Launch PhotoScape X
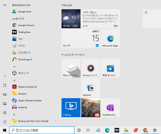Viewport: 161px width, 134px height. [x=34, y=59]
